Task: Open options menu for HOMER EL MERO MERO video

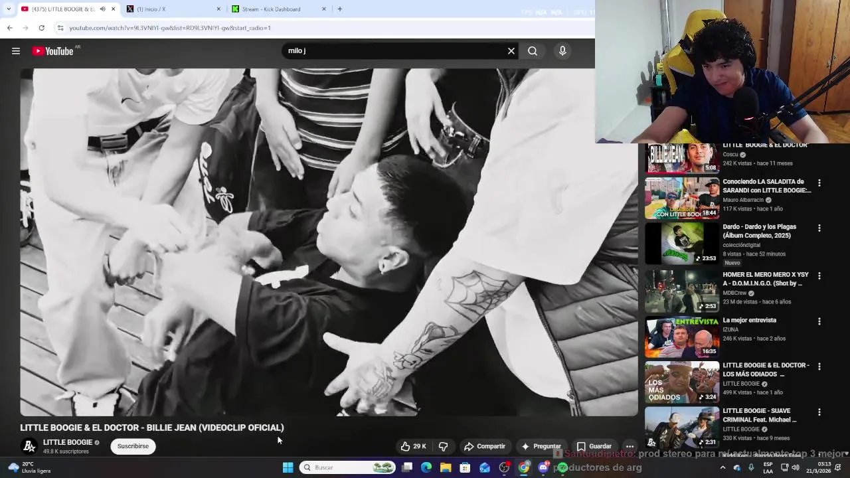Action: click(819, 276)
